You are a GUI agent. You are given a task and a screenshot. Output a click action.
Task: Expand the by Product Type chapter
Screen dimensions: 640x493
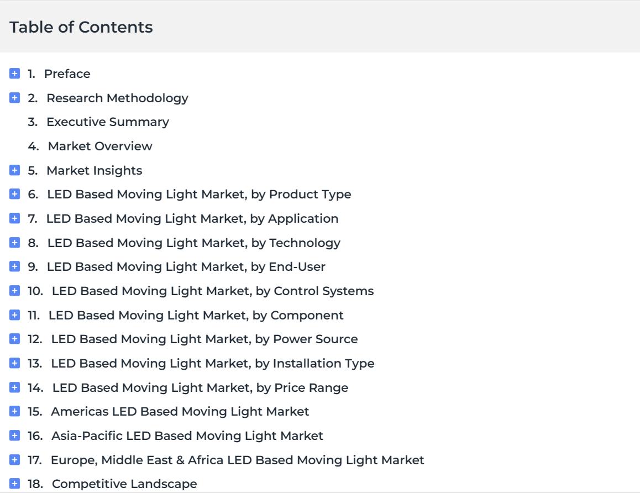(15, 194)
